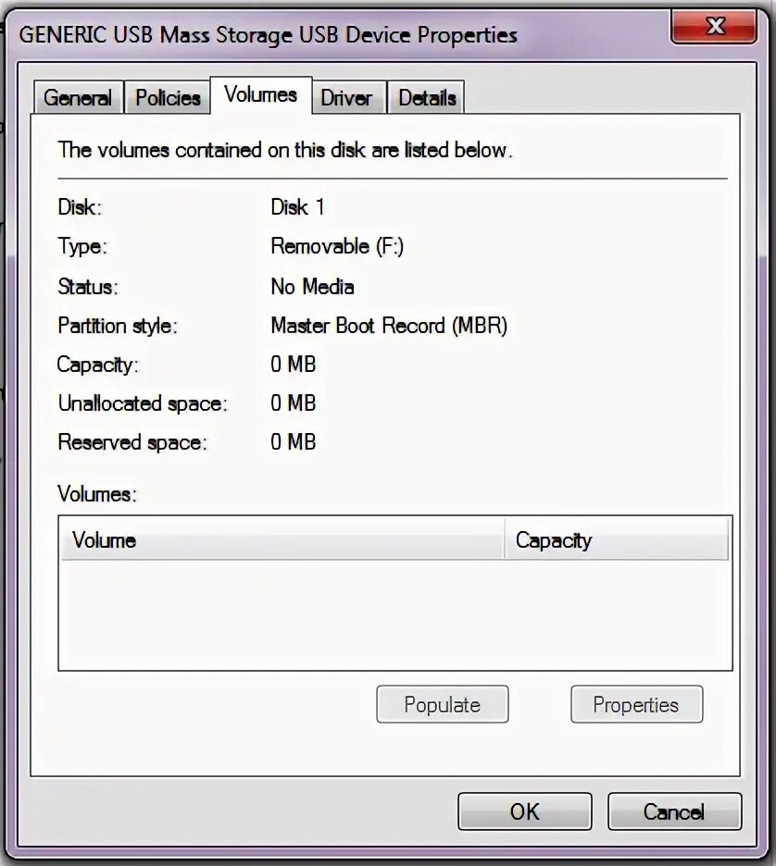
Task: Click the Master Boot Record (MBR) value
Action: pos(389,326)
